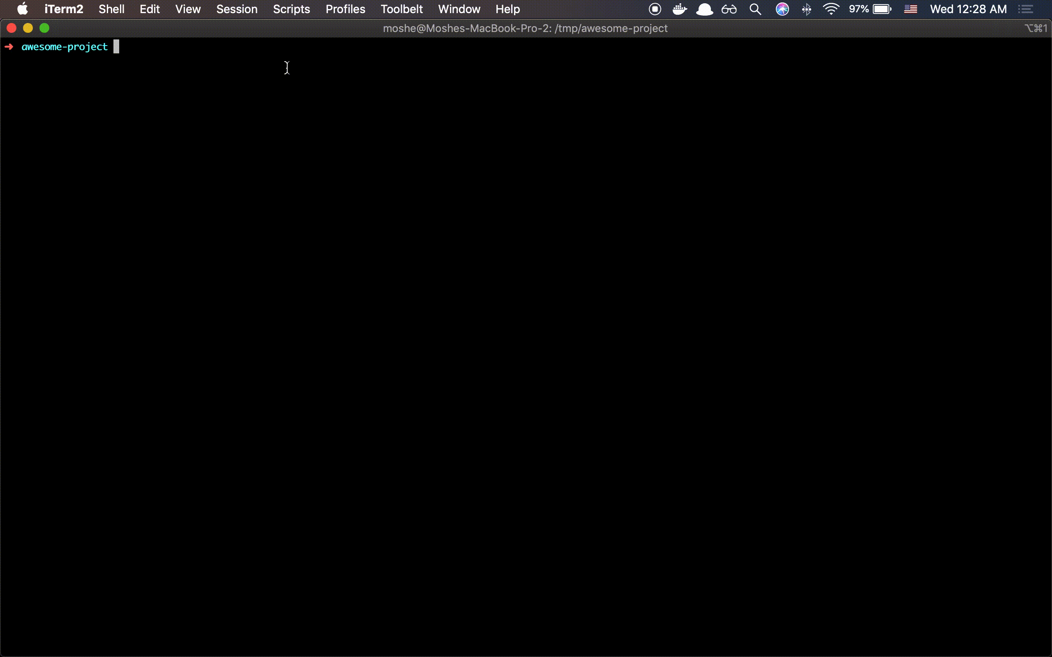The width and height of the screenshot is (1052, 657).
Task: Open the Wi-Fi status menu
Action: click(x=831, y=9)
